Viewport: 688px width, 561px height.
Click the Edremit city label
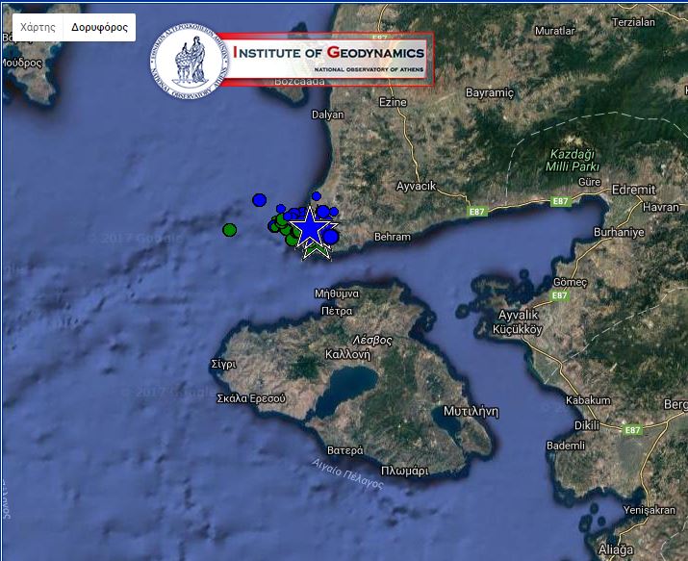(x=633, y=190)
